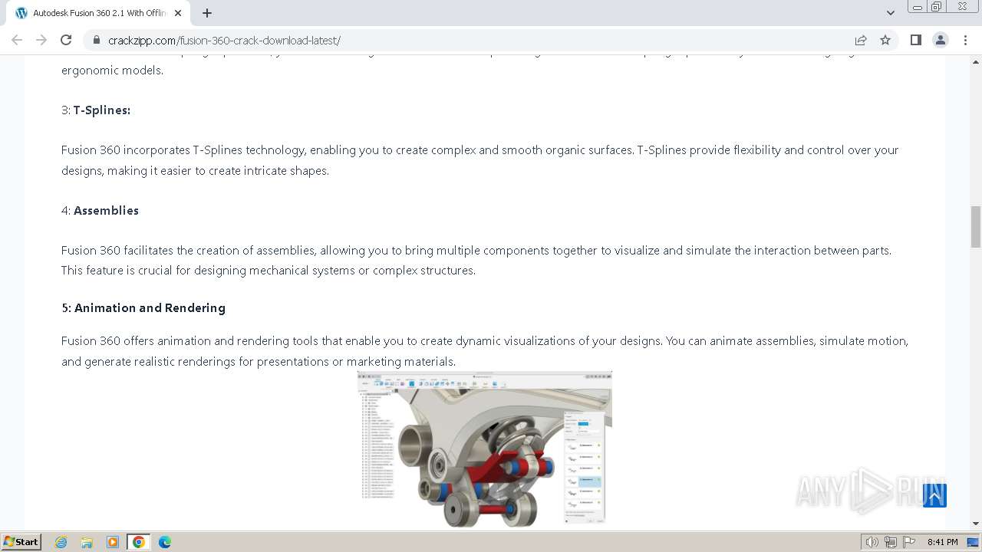Viewport: 982px width, 552px height.
Task: Open the browser side panel
Action: pyautogui.click(x=915, y=40)
